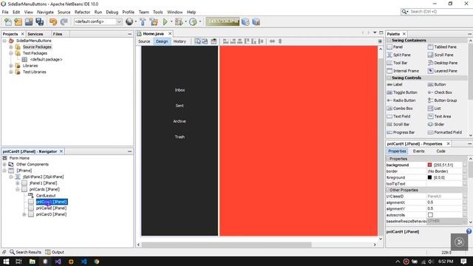The width and height of the screenshot is (473, 266).
Task: Click the New Project toolbar icon
Action: pyautogui.click(x=18, y=21)
